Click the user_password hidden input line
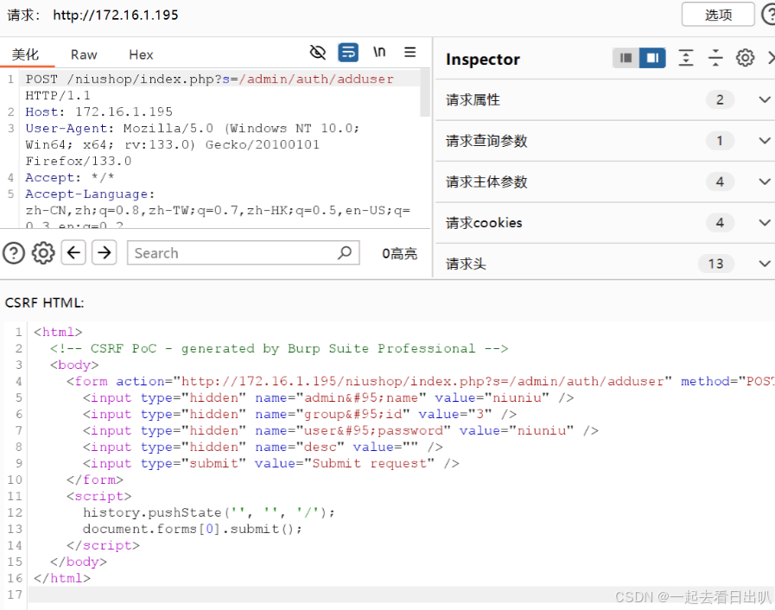The image size is (775, 610). [x=341, y=430]
